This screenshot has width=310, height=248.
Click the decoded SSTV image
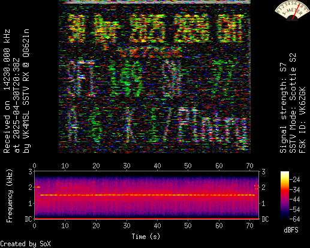pyautogui.click(x=155, y=77)
